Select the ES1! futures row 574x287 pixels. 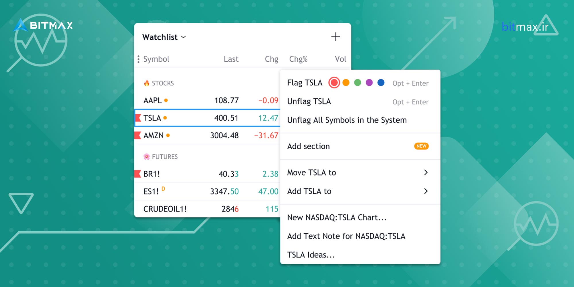207,191
